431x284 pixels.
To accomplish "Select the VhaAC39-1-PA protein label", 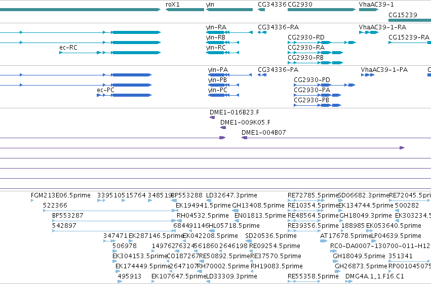I will tap(384, 70).
